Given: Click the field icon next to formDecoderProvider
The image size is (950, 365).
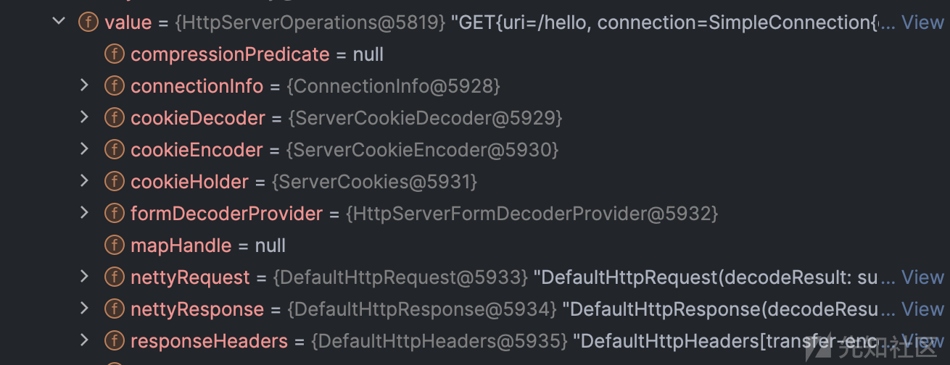Looking at the screenshot, I should 114,214.
